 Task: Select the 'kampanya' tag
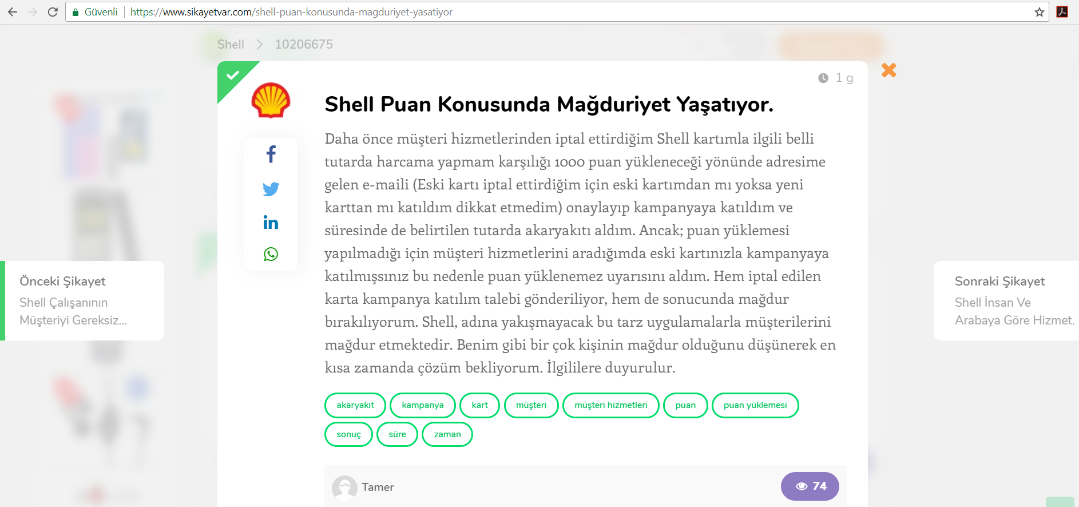tap(422, 405)
